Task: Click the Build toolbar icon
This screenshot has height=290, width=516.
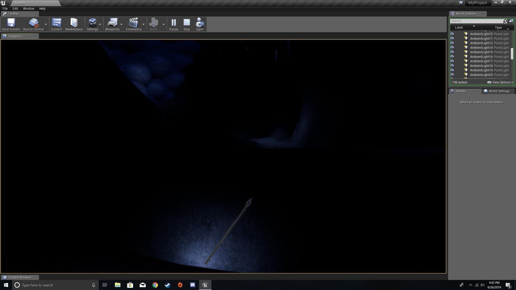Action: 154,23
